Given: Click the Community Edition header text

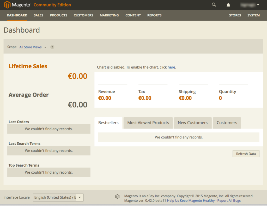Looking at the screenshot, I should (52, 5).
